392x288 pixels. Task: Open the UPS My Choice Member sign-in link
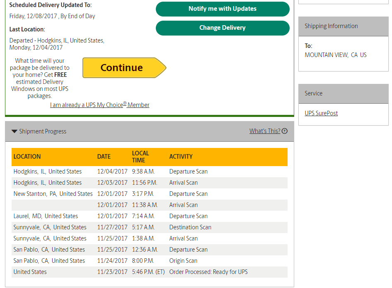(x=99, y=105)
